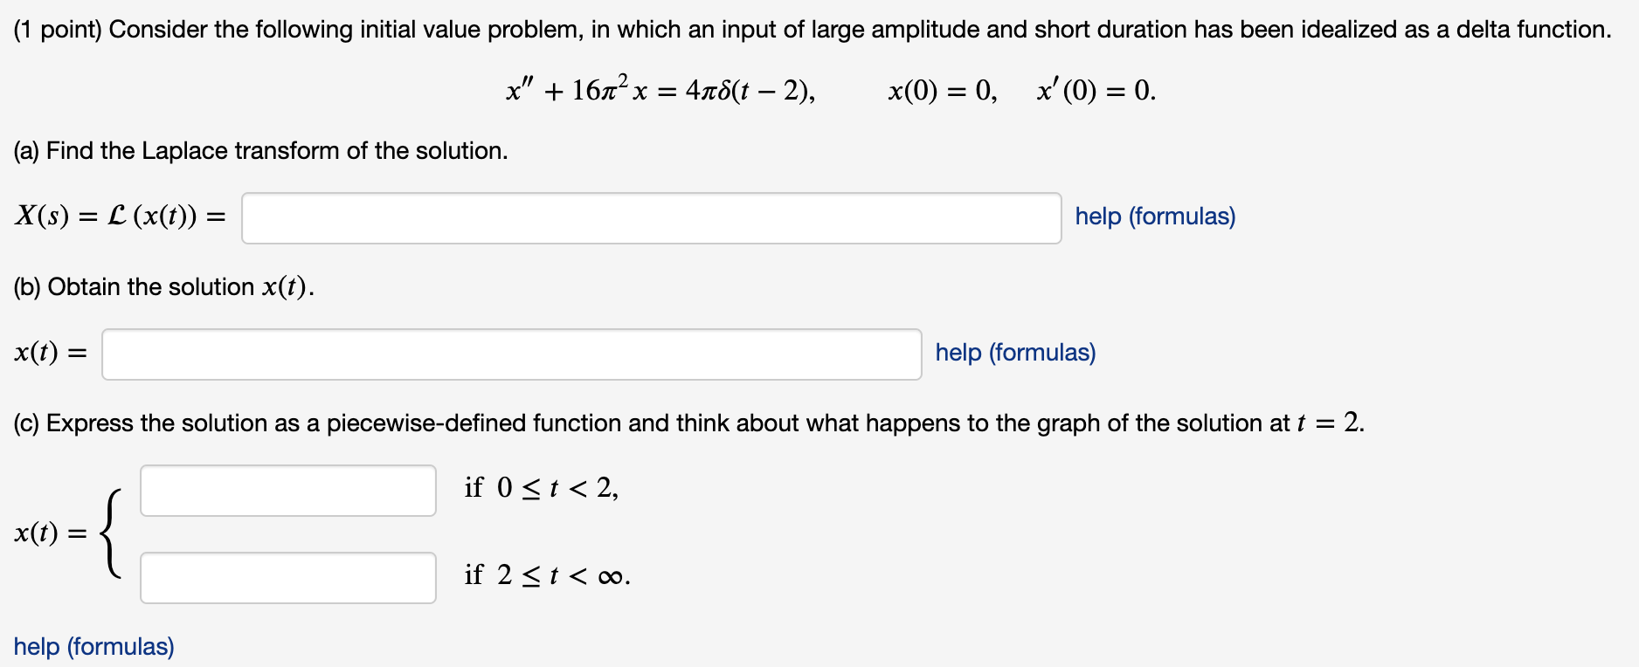Screen dimensions: 1639x667
Task: Click the first branch field of the piecewise function
Action: (x=287, y=491)
